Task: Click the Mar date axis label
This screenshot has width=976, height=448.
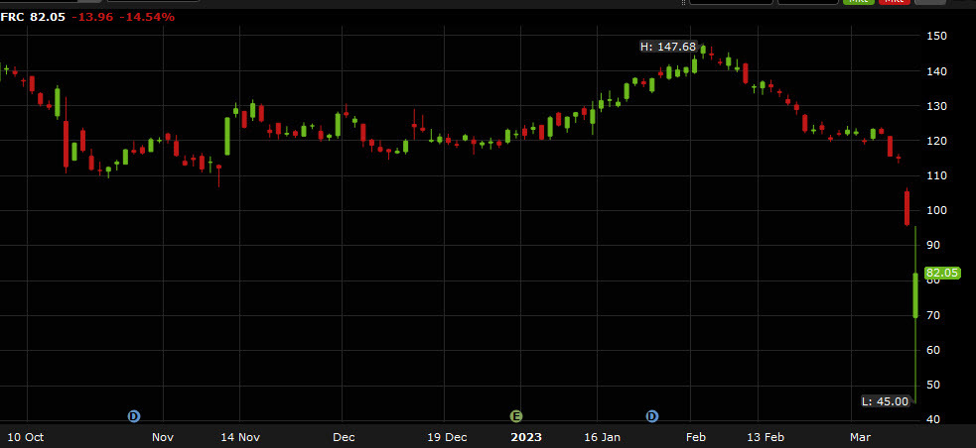Action: click(x=860, y=437)
